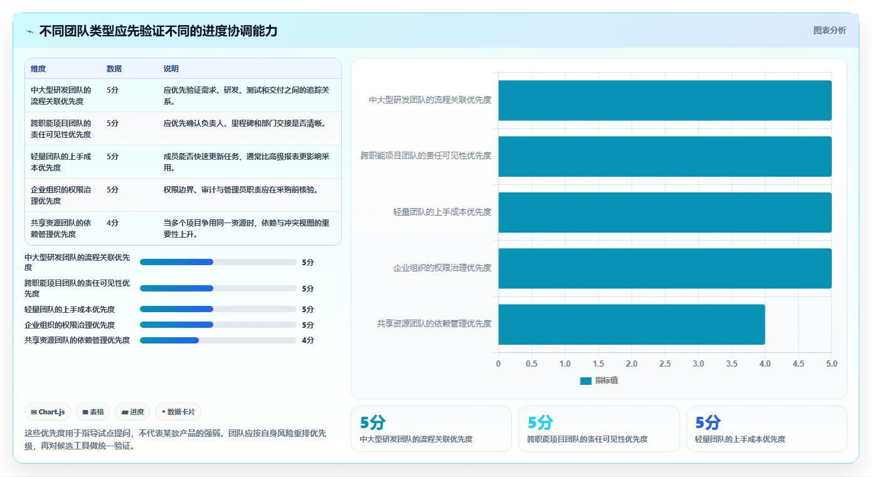Open the 轻量团队的上手成本优先度 data card
Image resolution: width=872 pixels, height=477 pixels.
(x=767, y=429)
